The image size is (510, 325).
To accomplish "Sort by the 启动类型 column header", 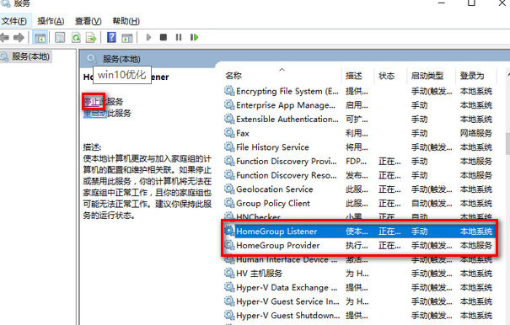I will pyautogui.click(x=427, y=76).
